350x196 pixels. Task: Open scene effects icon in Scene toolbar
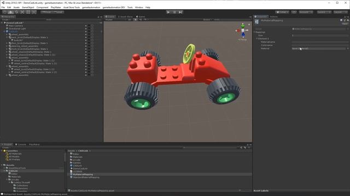145,20
